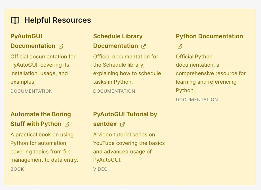Screen dimensions: 261x190
Task: Click the text 'explaining how to schedule'
Action: tap(127, 73)
